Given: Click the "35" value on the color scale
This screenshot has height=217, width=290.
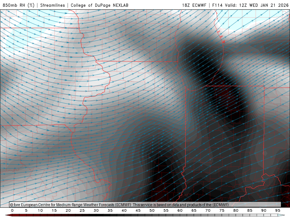Looking at the screenshot, I should [x=110, y=210].
